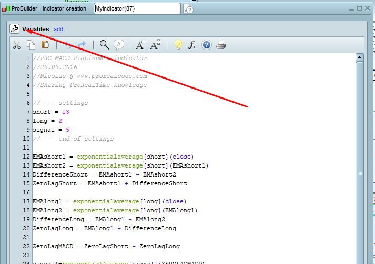The width and height of the screenshot is (375, 264).
Task: Increase editor font size
Action: 156,45
